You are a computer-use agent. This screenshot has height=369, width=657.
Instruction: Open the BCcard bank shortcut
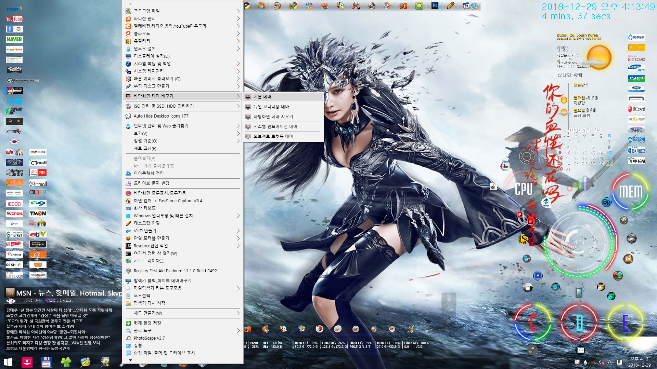point(636,109)
